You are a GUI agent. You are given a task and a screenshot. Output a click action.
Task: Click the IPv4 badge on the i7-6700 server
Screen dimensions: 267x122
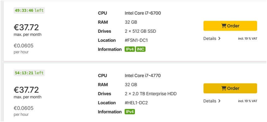(x=130, y=50)
